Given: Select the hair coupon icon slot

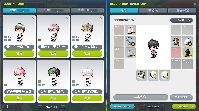Looking at the screenshot, I should click(x=130, y=30).
